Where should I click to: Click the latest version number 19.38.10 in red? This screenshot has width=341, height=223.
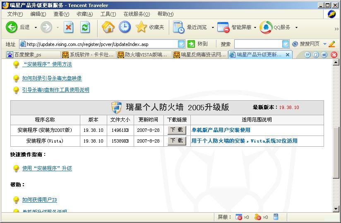point(289,107)
